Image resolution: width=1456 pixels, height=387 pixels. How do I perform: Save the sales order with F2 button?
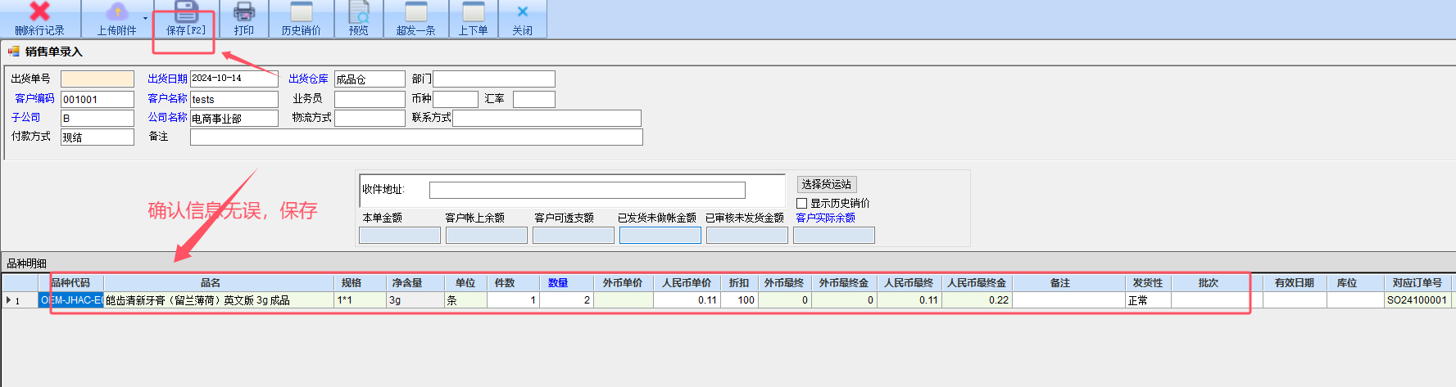point(186,12)
